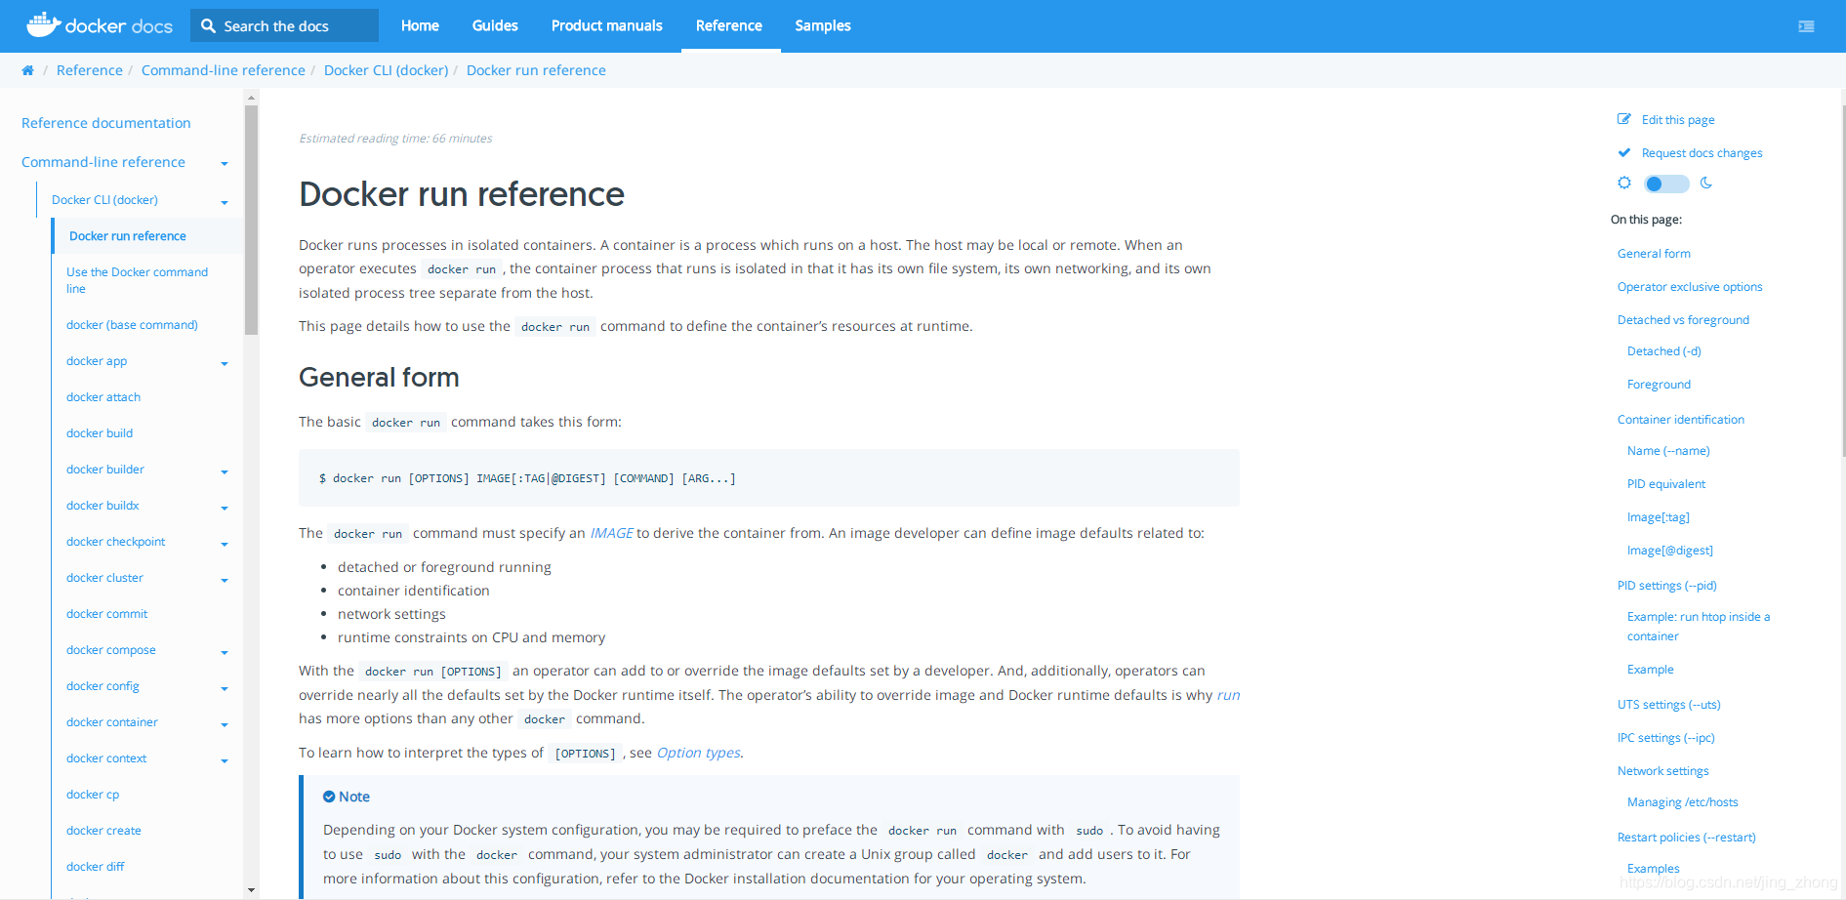Image resolution: width=1846 pixels, height=900 pixels.
Task: Click the moon dark-mode icon
Action: (x=1706, y=183)
